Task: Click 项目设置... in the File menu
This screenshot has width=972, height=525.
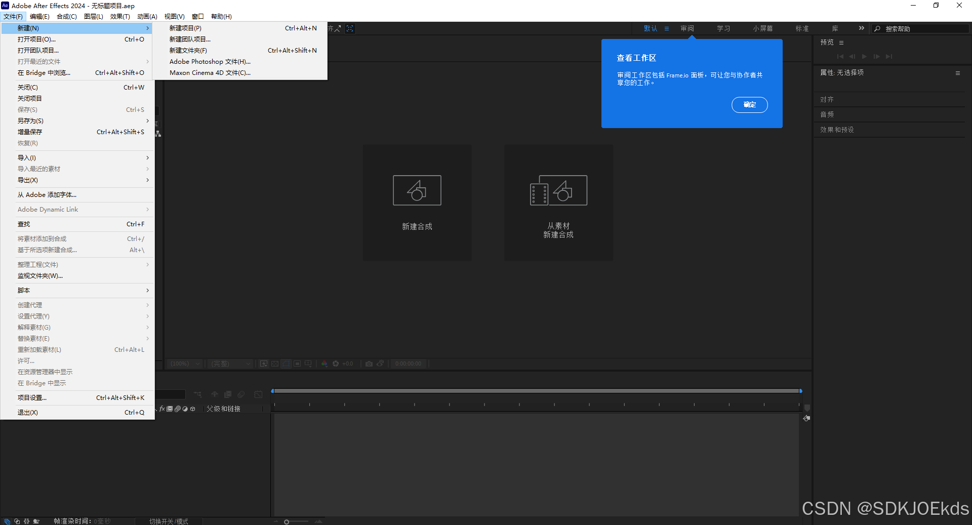Action: pos(77,398)
